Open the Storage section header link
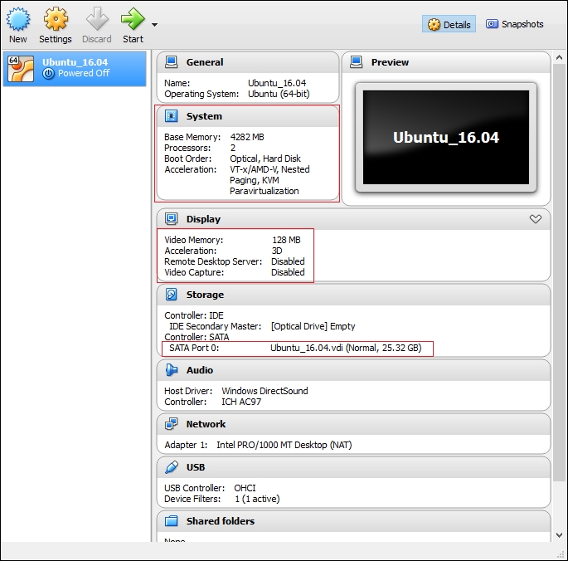The image size is (568, 561). point(205,295)
